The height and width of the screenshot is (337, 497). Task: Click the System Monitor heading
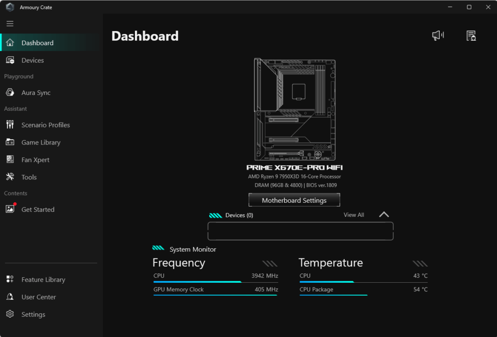(193, 249)
